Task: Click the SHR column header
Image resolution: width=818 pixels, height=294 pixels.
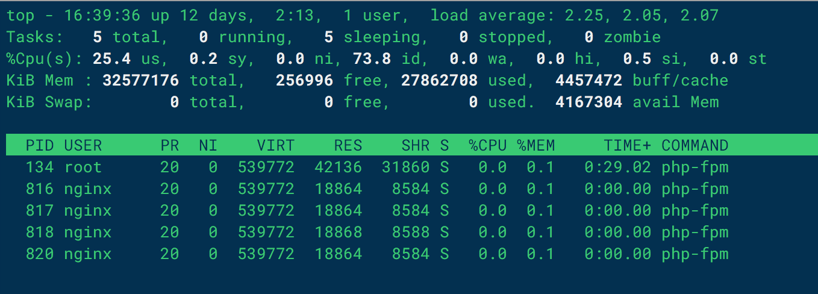Action: pyautogui.click(x=416, y=145)
